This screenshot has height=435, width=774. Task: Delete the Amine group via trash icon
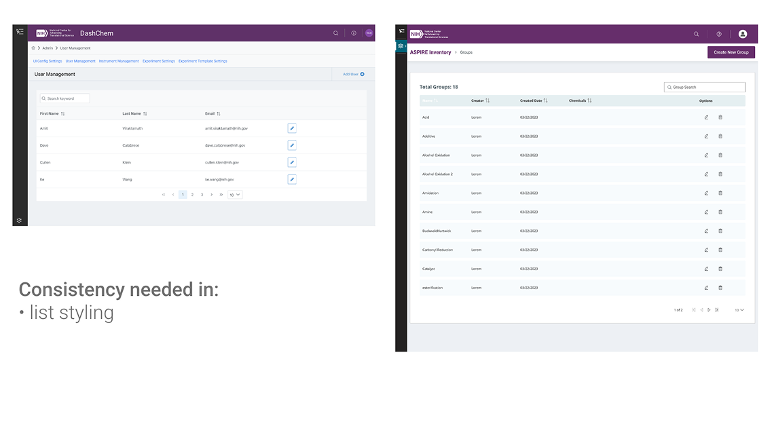pyautogui.click(x=720, y=212)
